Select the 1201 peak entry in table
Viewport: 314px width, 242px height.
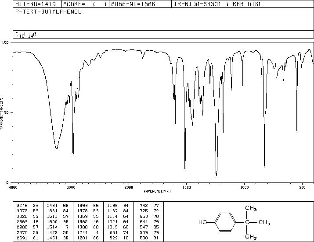point(88,238)
